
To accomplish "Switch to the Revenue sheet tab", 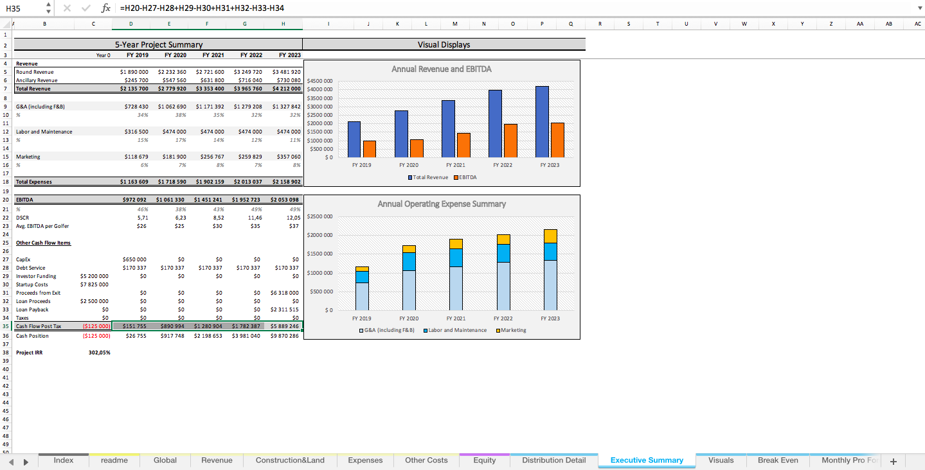I will coord(217,460).
